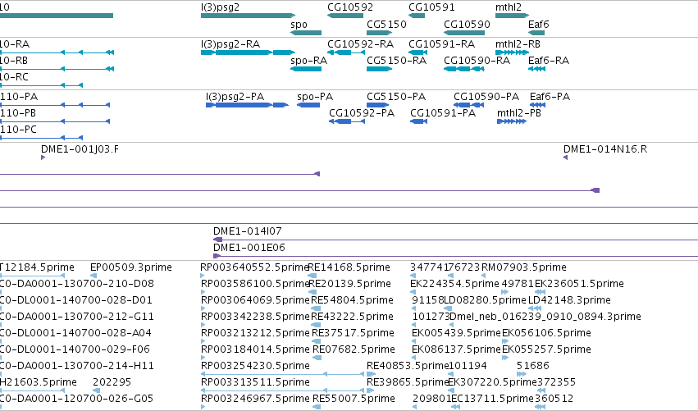
Task: Select EST RE07682.5prime
Action: click(354, 349)
